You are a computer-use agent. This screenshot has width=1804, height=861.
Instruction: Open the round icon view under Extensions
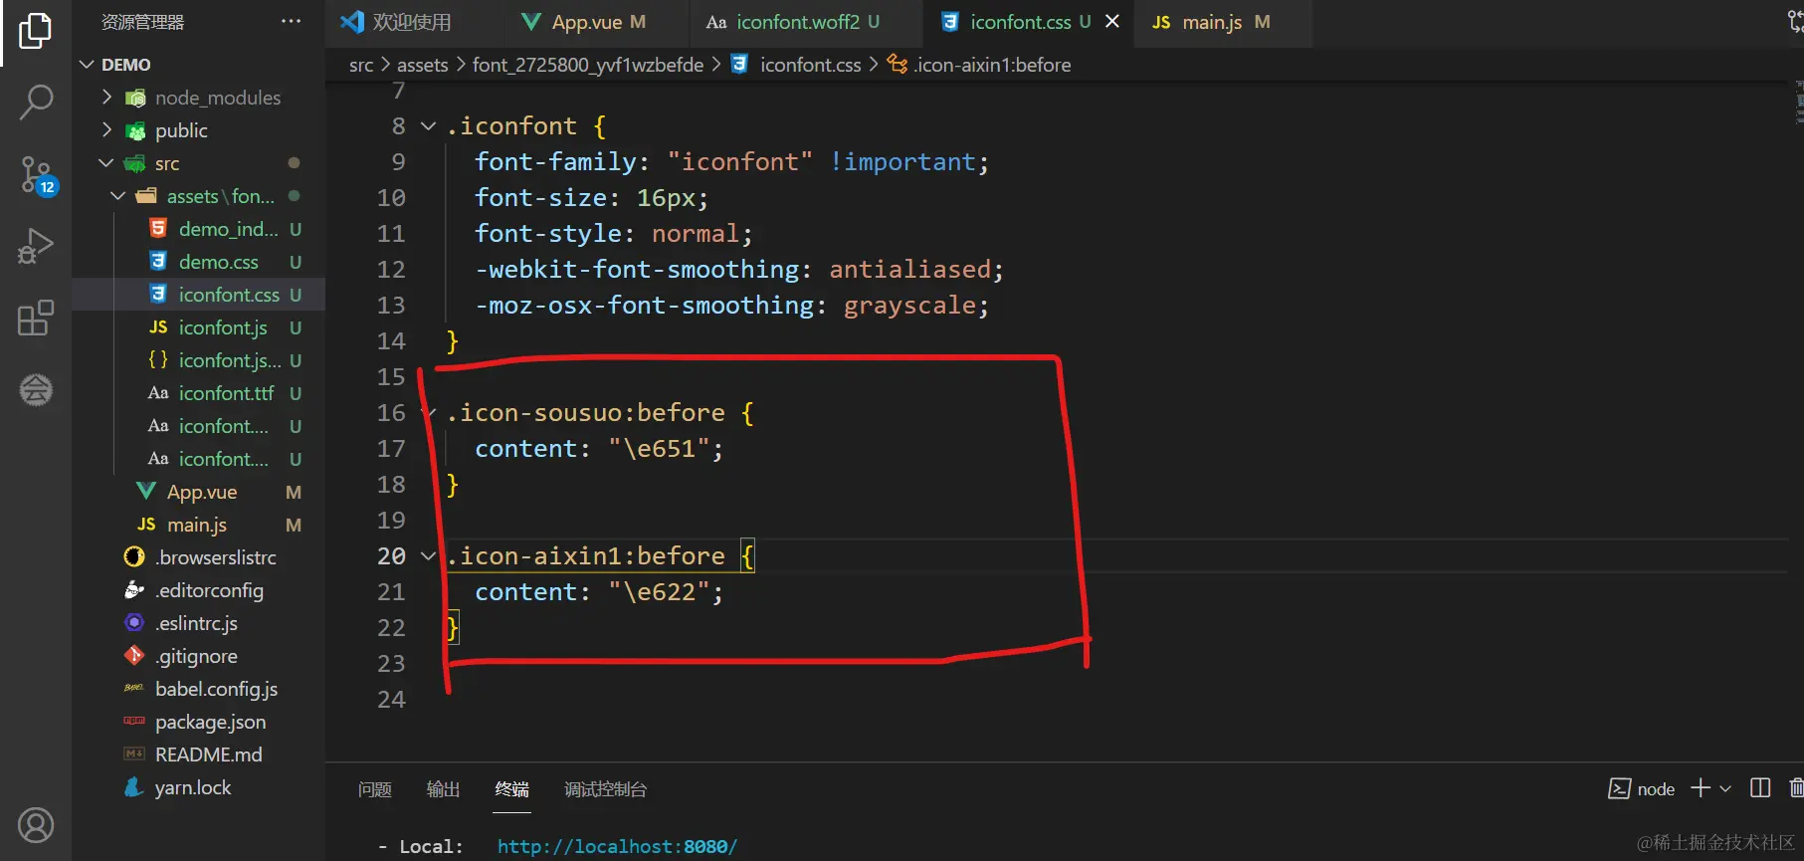35,390
